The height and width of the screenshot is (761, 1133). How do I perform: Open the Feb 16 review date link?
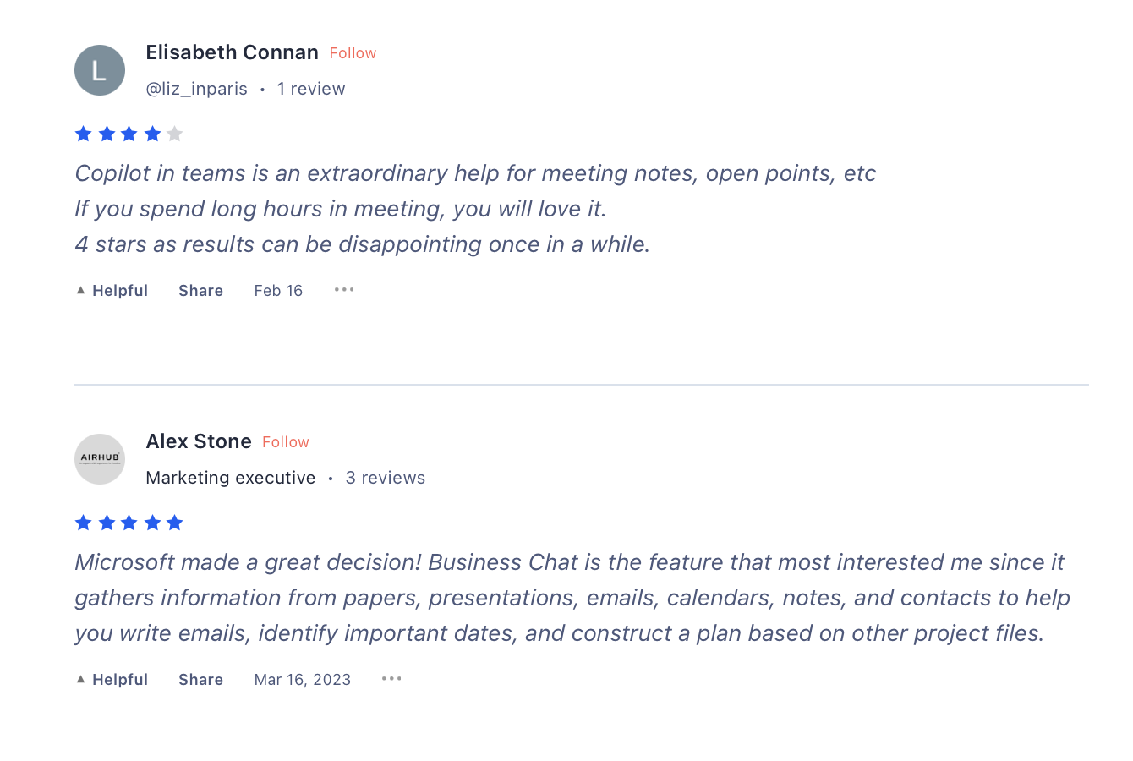pyautogui.click(x=278, y=291)
